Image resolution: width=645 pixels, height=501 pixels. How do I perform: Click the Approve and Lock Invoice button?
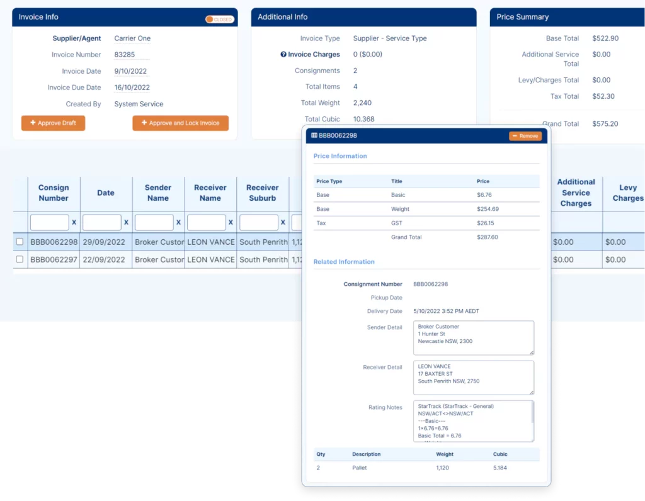181,123
